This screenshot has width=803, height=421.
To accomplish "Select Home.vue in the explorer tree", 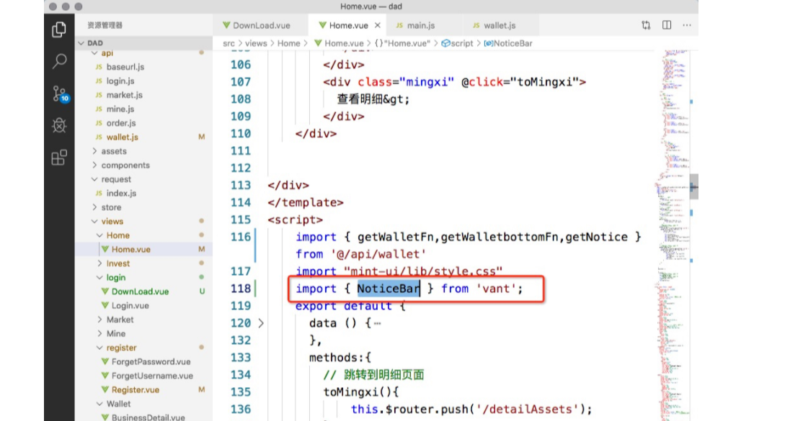I will (143, 249).
